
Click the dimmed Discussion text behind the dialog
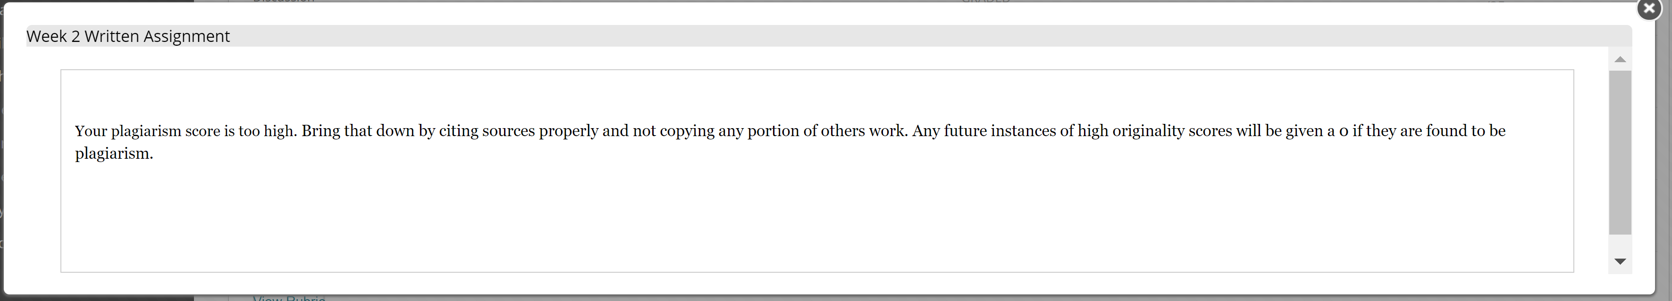coord(284,1)
